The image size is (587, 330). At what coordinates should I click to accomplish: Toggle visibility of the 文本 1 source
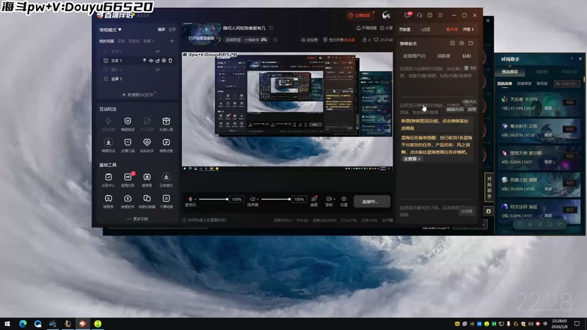click(151, 61)
